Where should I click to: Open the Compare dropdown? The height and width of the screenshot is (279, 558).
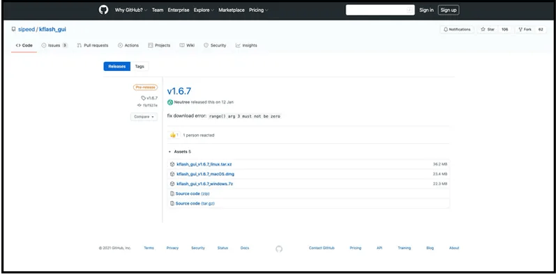coord(144,117)
